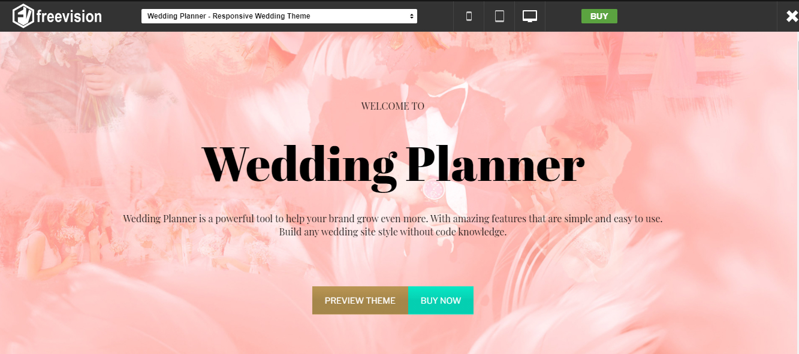Switch to tablet preview mode
Screen dimensions: 799x354
499,16
